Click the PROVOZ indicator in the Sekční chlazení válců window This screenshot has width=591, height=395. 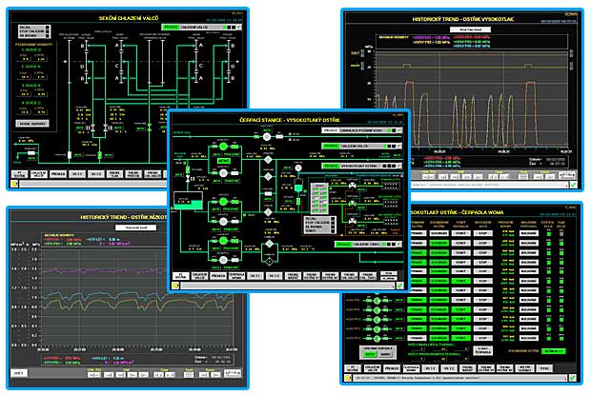[171, 29]
